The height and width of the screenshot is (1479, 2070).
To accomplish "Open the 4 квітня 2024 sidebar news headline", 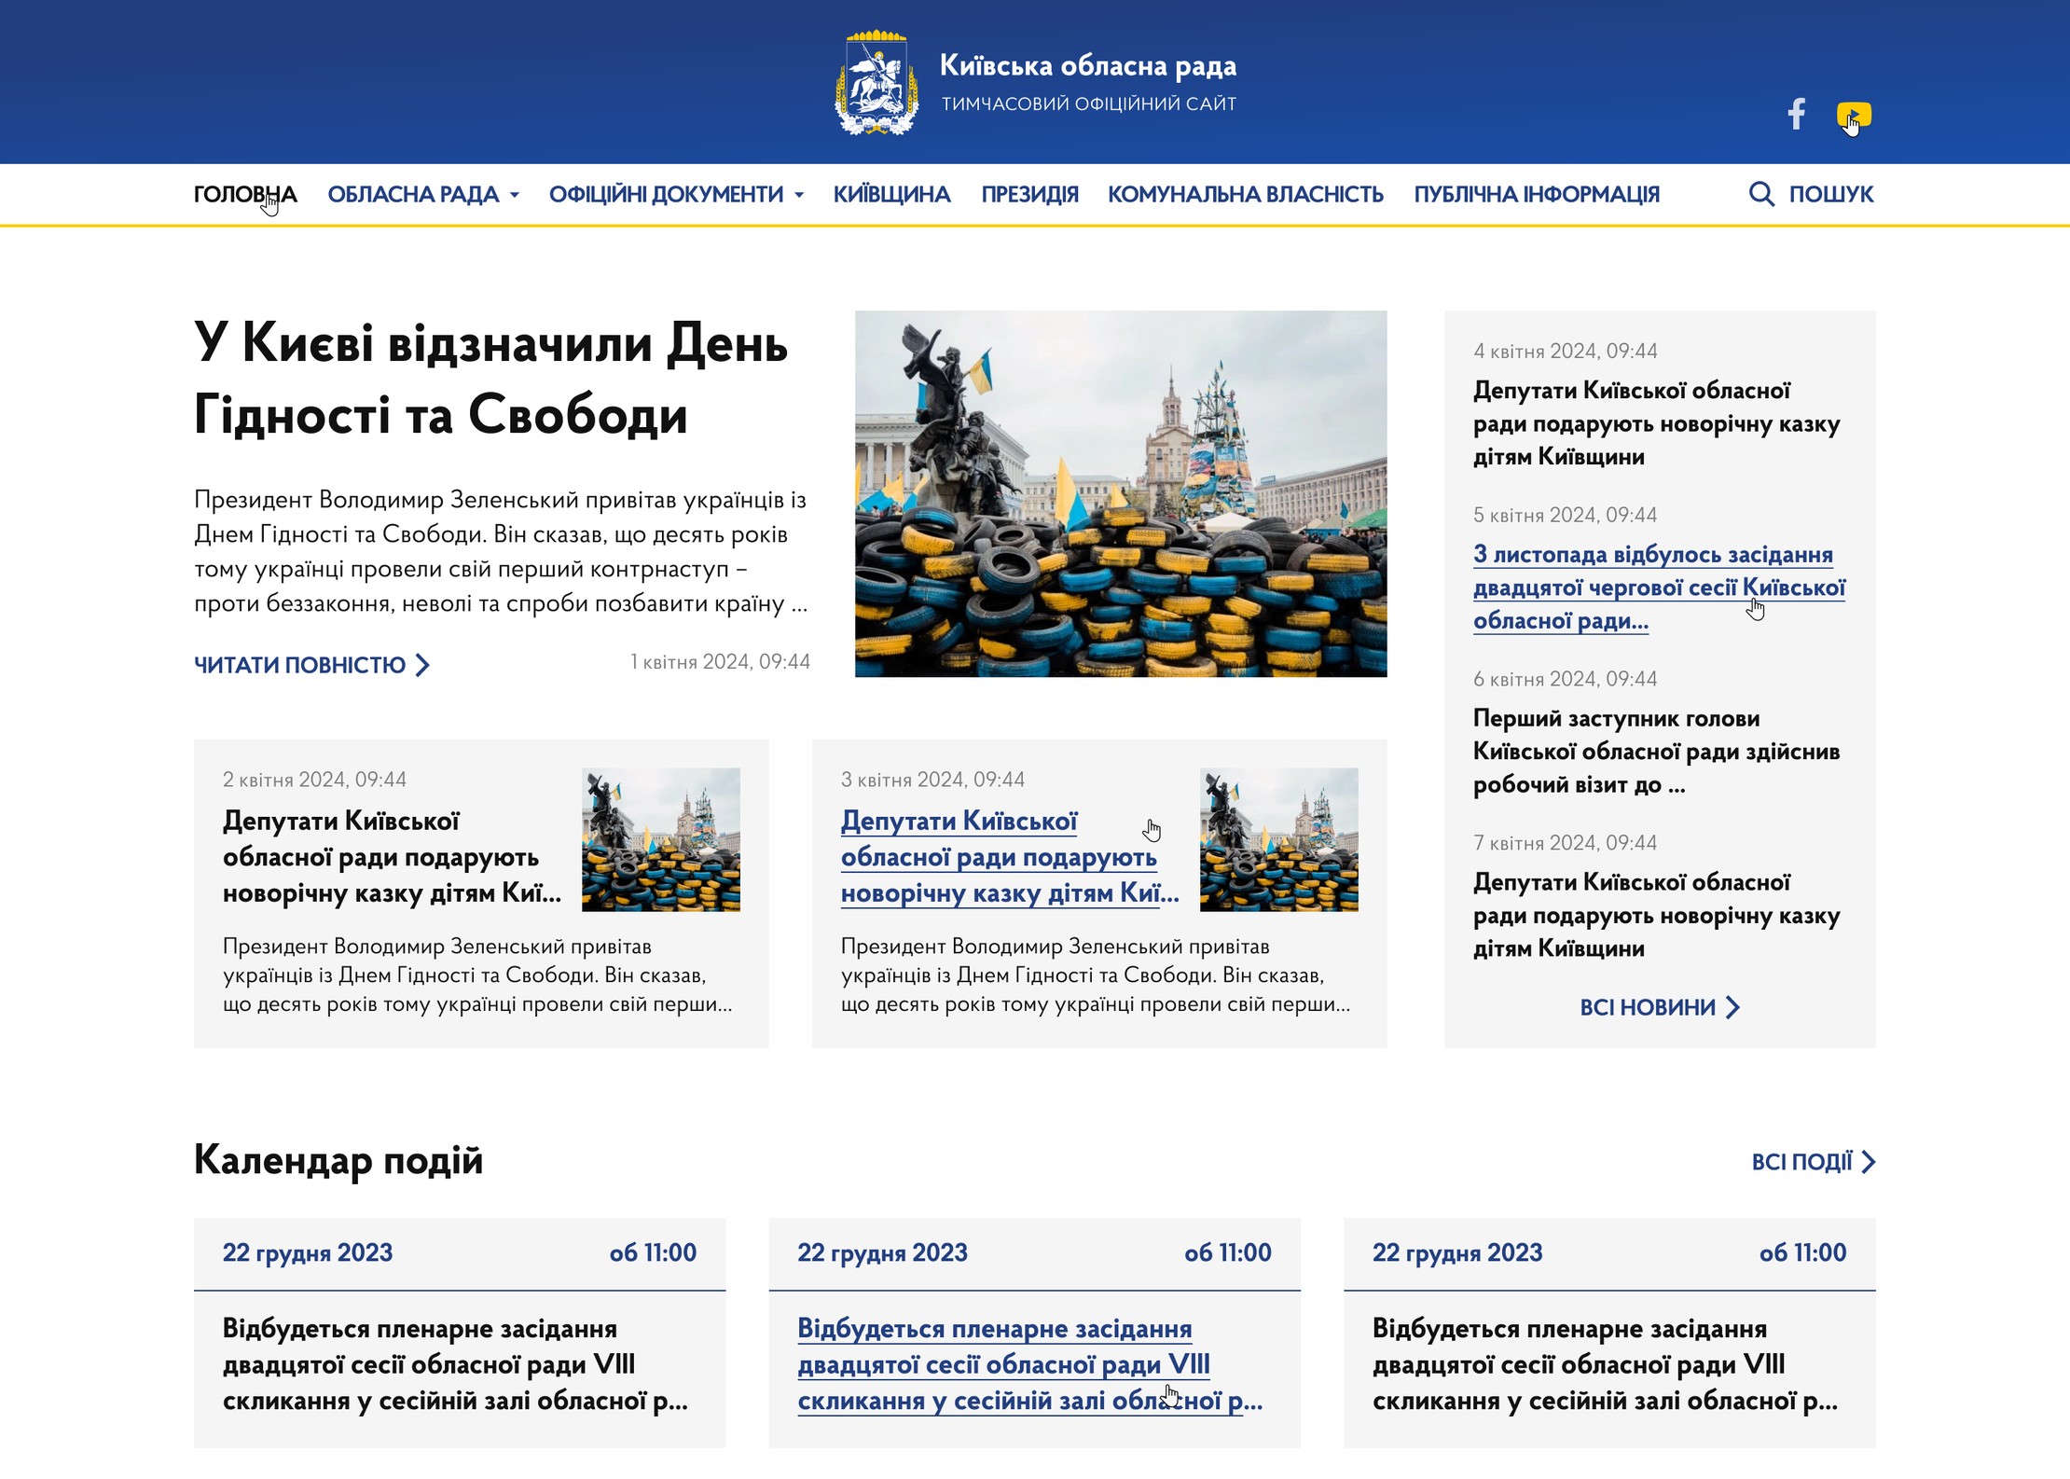I will click(x=1656, y=423).
